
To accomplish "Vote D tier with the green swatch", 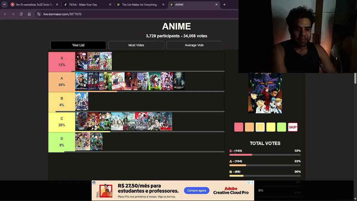I will [x=282, y=127].
